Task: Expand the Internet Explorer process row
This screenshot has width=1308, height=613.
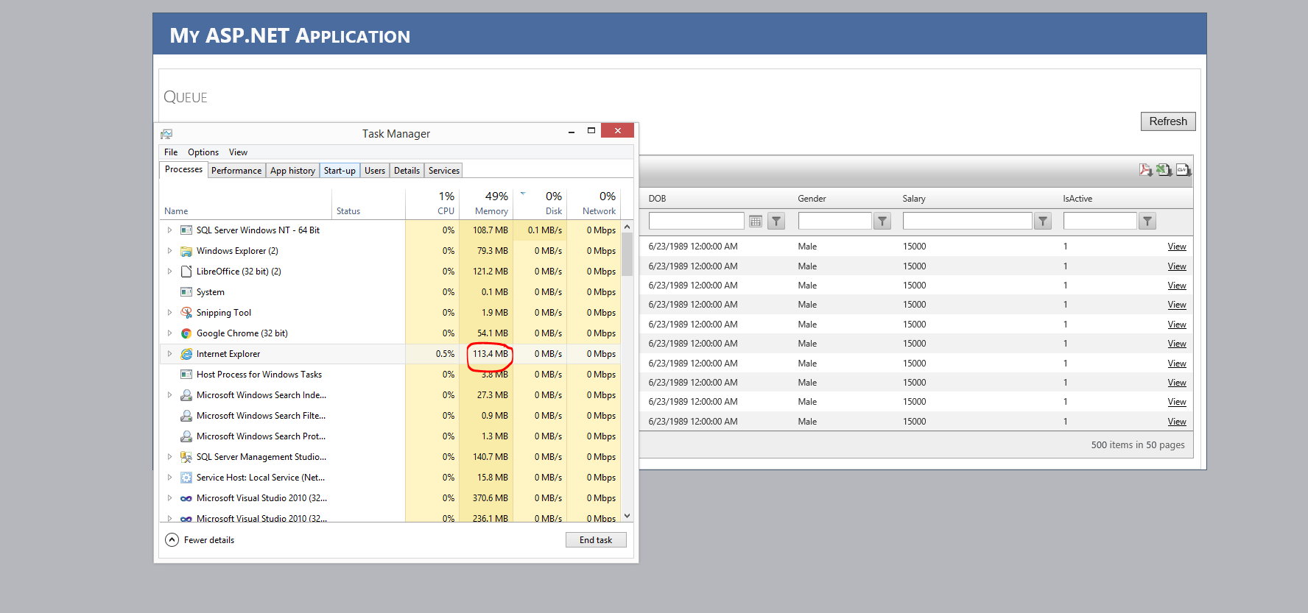Action: tap(169, 354)
